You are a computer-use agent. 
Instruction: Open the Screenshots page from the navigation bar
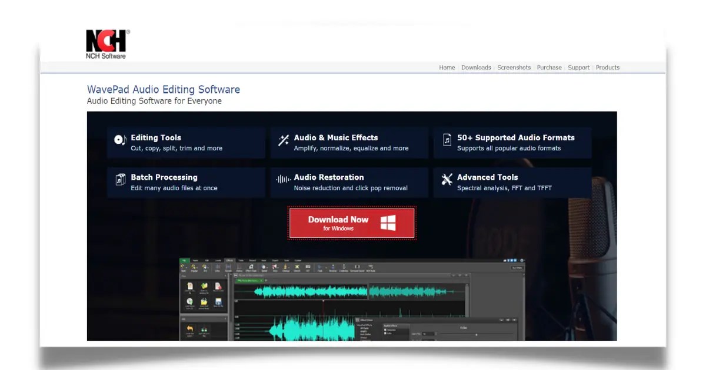(x=514, y=68)
